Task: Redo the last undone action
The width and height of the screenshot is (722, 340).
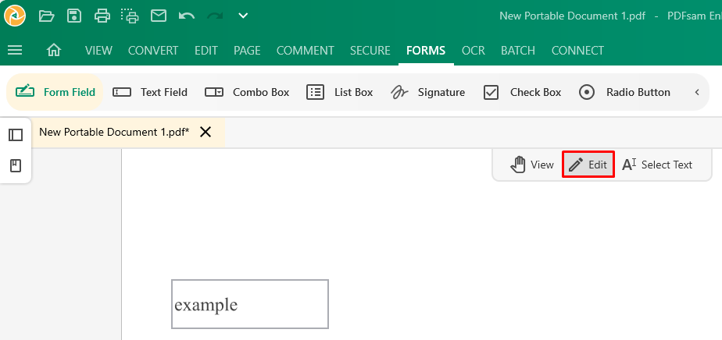Action: pyautogui.click(x=215, y=16)
